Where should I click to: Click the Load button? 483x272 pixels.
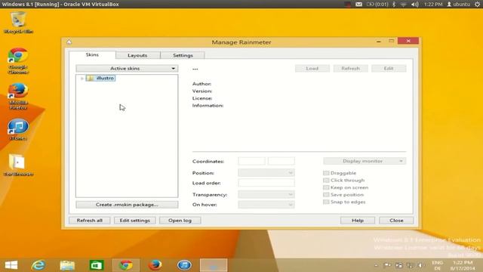312,68
